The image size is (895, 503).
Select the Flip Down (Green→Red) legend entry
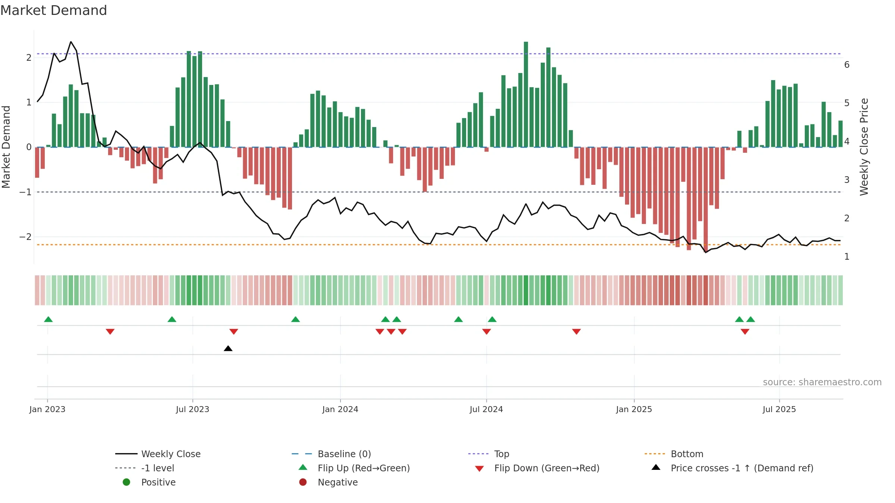tap(537, 468)
